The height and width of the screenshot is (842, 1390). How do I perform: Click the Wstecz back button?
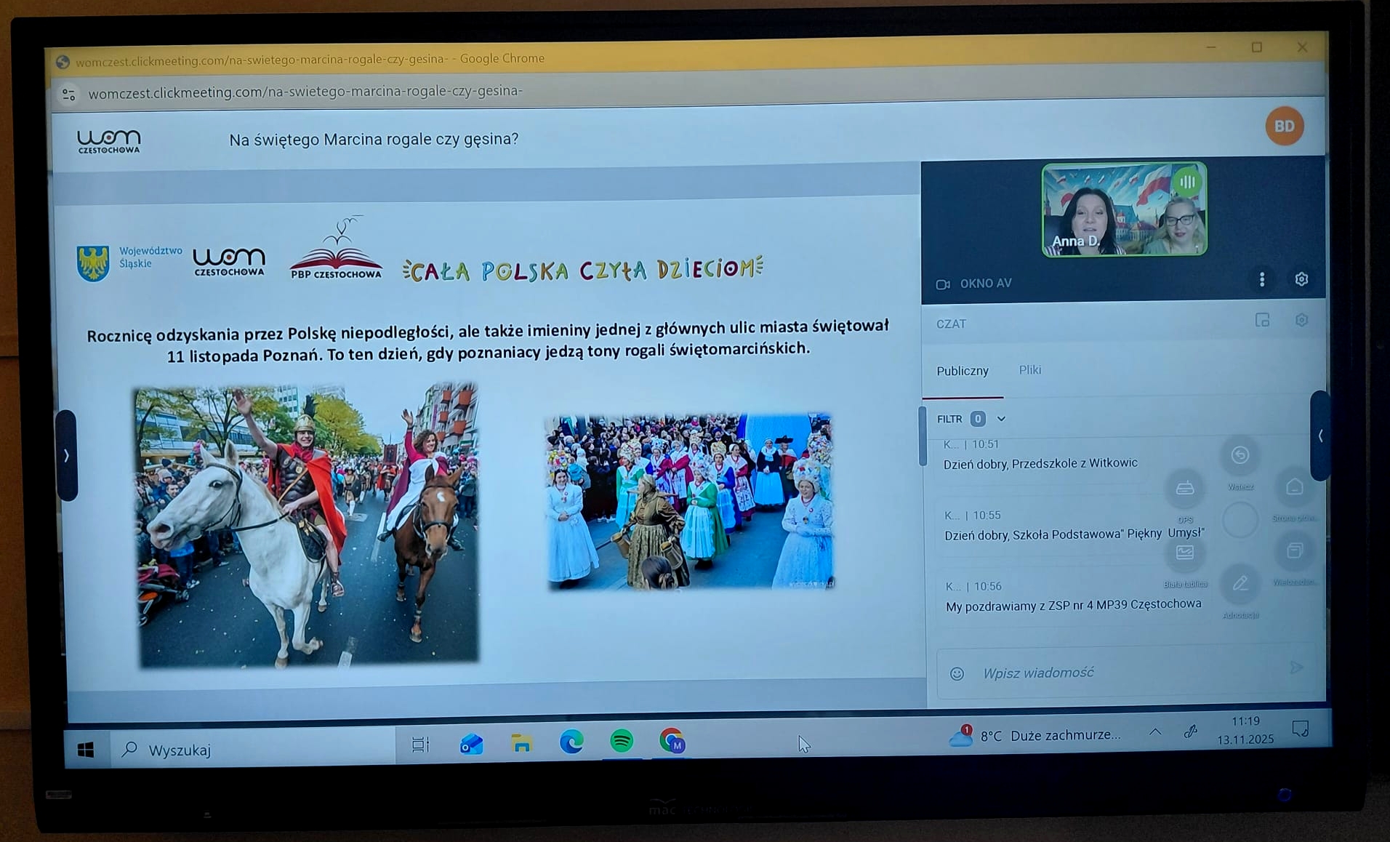[1240, 456]
